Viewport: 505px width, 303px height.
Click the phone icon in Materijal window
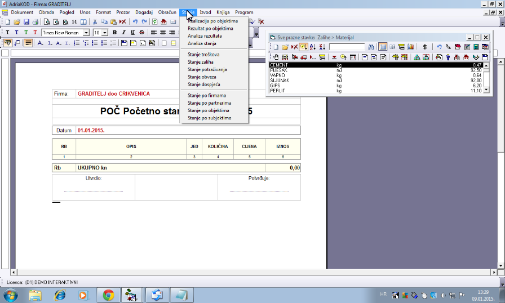[448, 47]
